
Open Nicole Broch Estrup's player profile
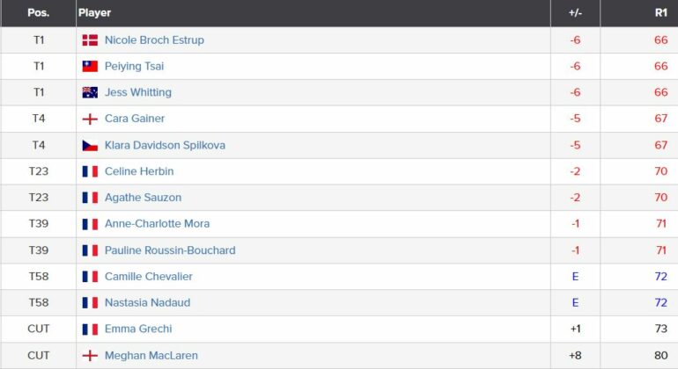[x=154, y=40]
